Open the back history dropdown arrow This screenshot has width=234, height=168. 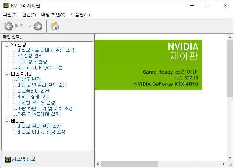click(30, 26)
